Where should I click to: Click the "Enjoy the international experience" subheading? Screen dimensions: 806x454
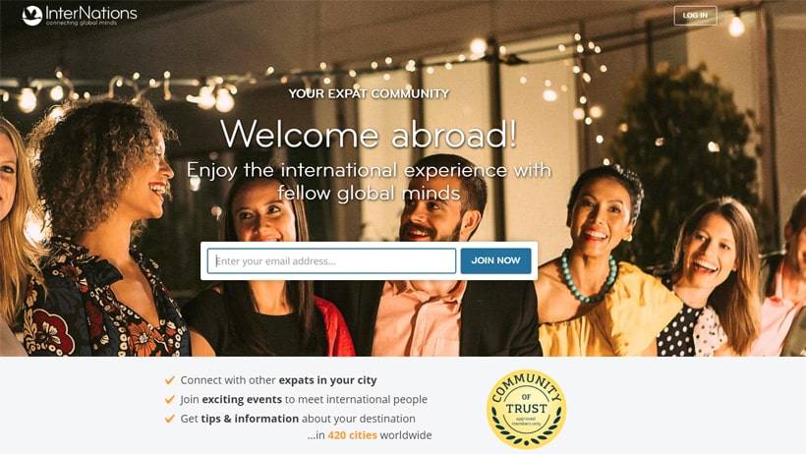pos(369,182)
